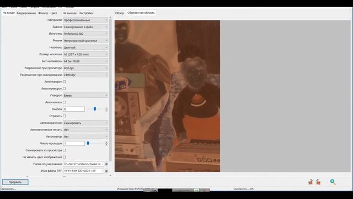This screenshot has width=353, height=199.
Task: Open the Поворот dropdown showing Влево
Action: pos(85,96)
